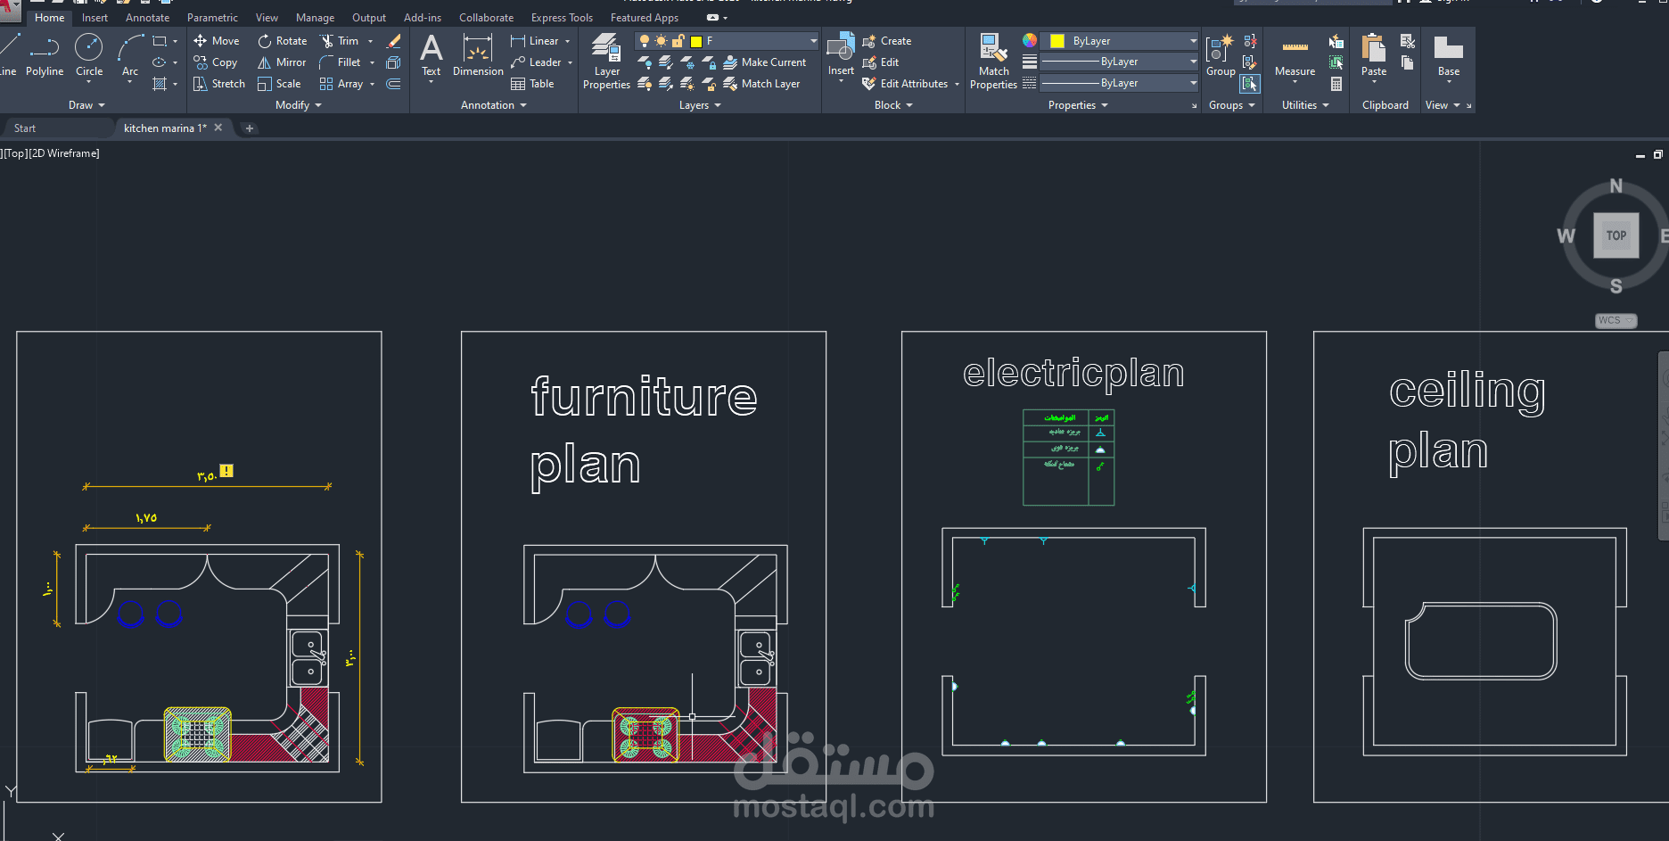Click the TOP face of ViewCube

pyautogui.click(x=1616, y=235)
